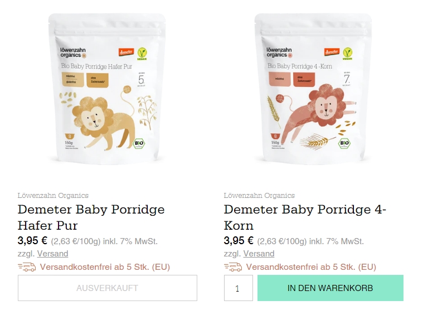Add 4-Korn porridge via In den Warenkorb
The width and height of the screenshot is (423, 315).
point(330,288)
